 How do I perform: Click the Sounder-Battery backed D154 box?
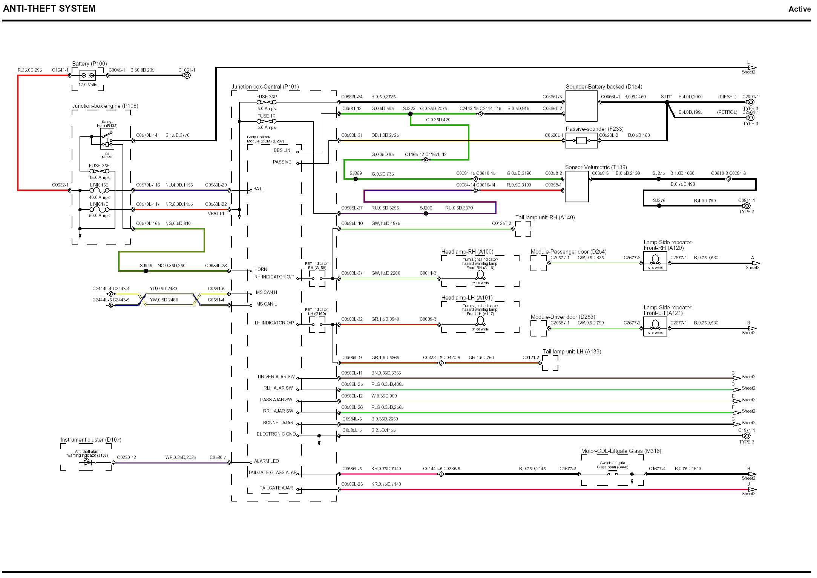click(x=581, y=106)
